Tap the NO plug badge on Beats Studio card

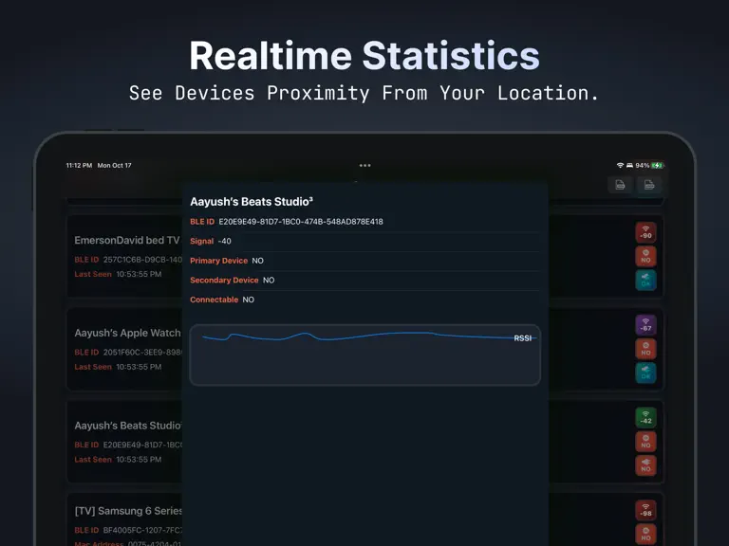coord(645,465)
